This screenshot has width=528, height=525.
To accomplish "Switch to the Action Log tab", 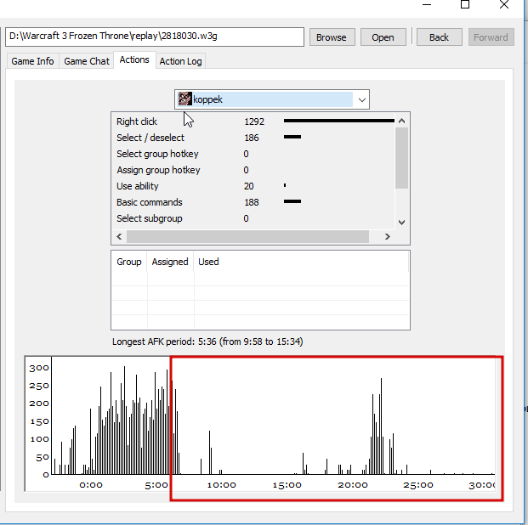I will pos(180,61).
